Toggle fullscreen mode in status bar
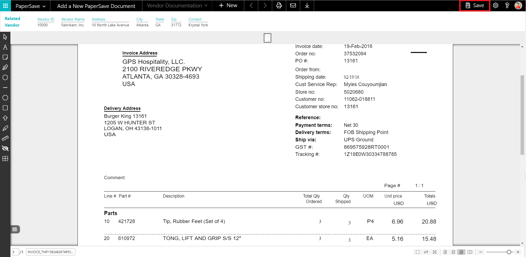This screenshot has width=526, height=257. click(418, 252)
